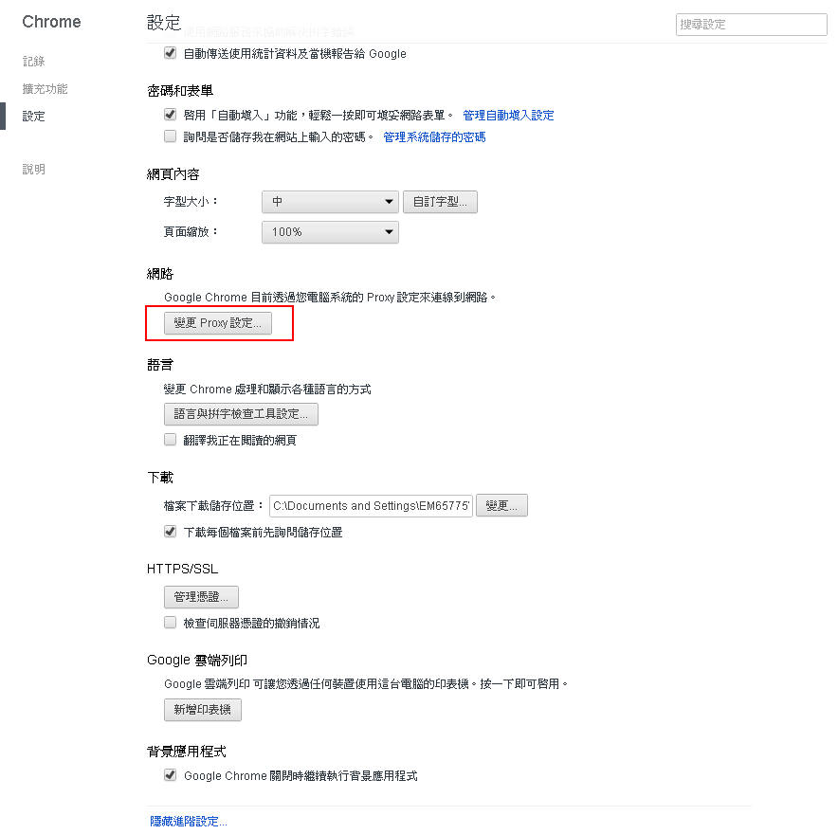
Task: Click the Proxy connection description text
Action: (330, 298)
